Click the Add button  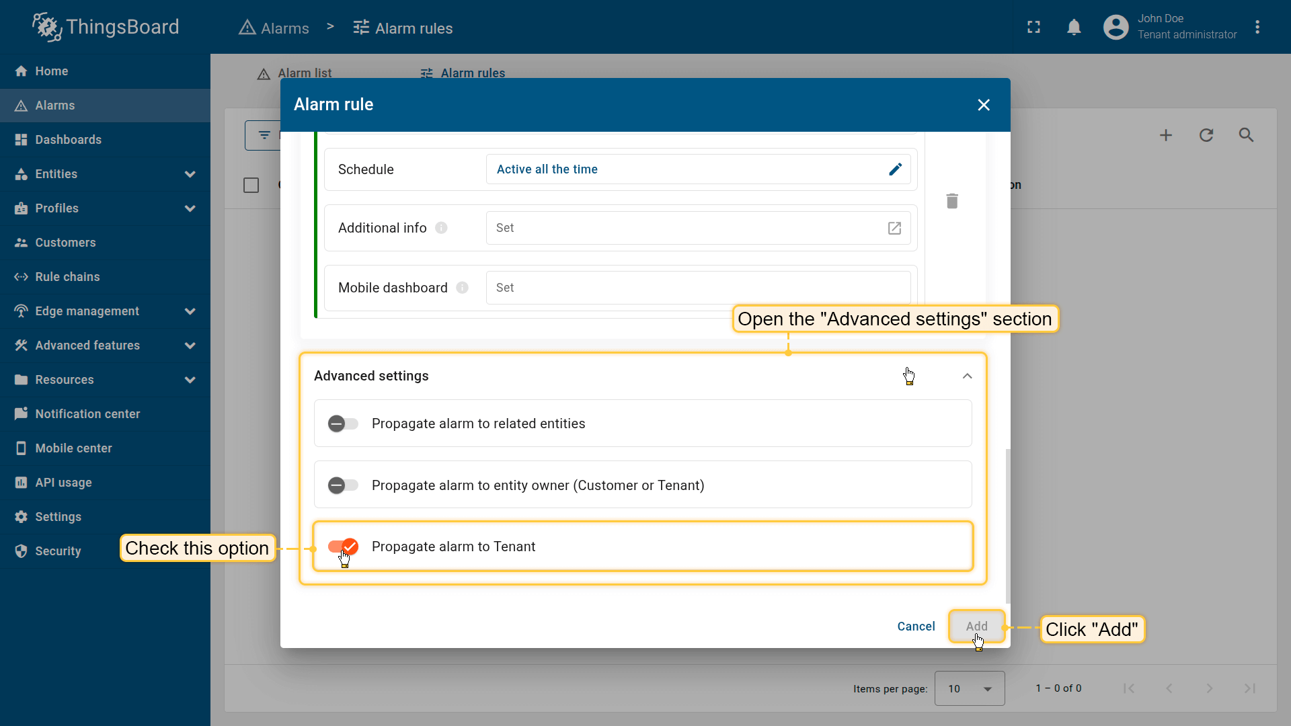point(976,627)
